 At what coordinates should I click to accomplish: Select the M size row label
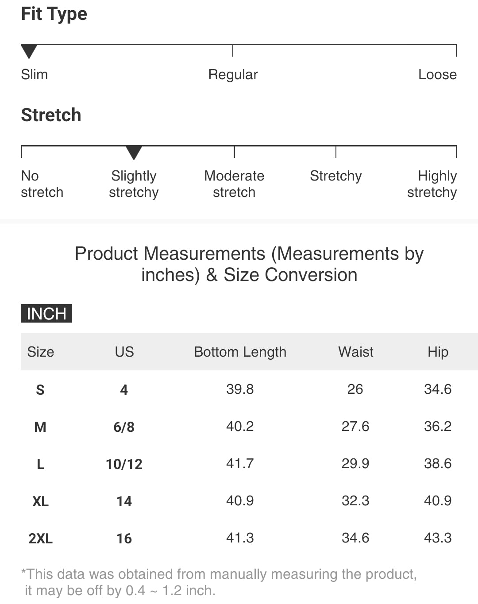pyautogui.click(x=40, y=427)
